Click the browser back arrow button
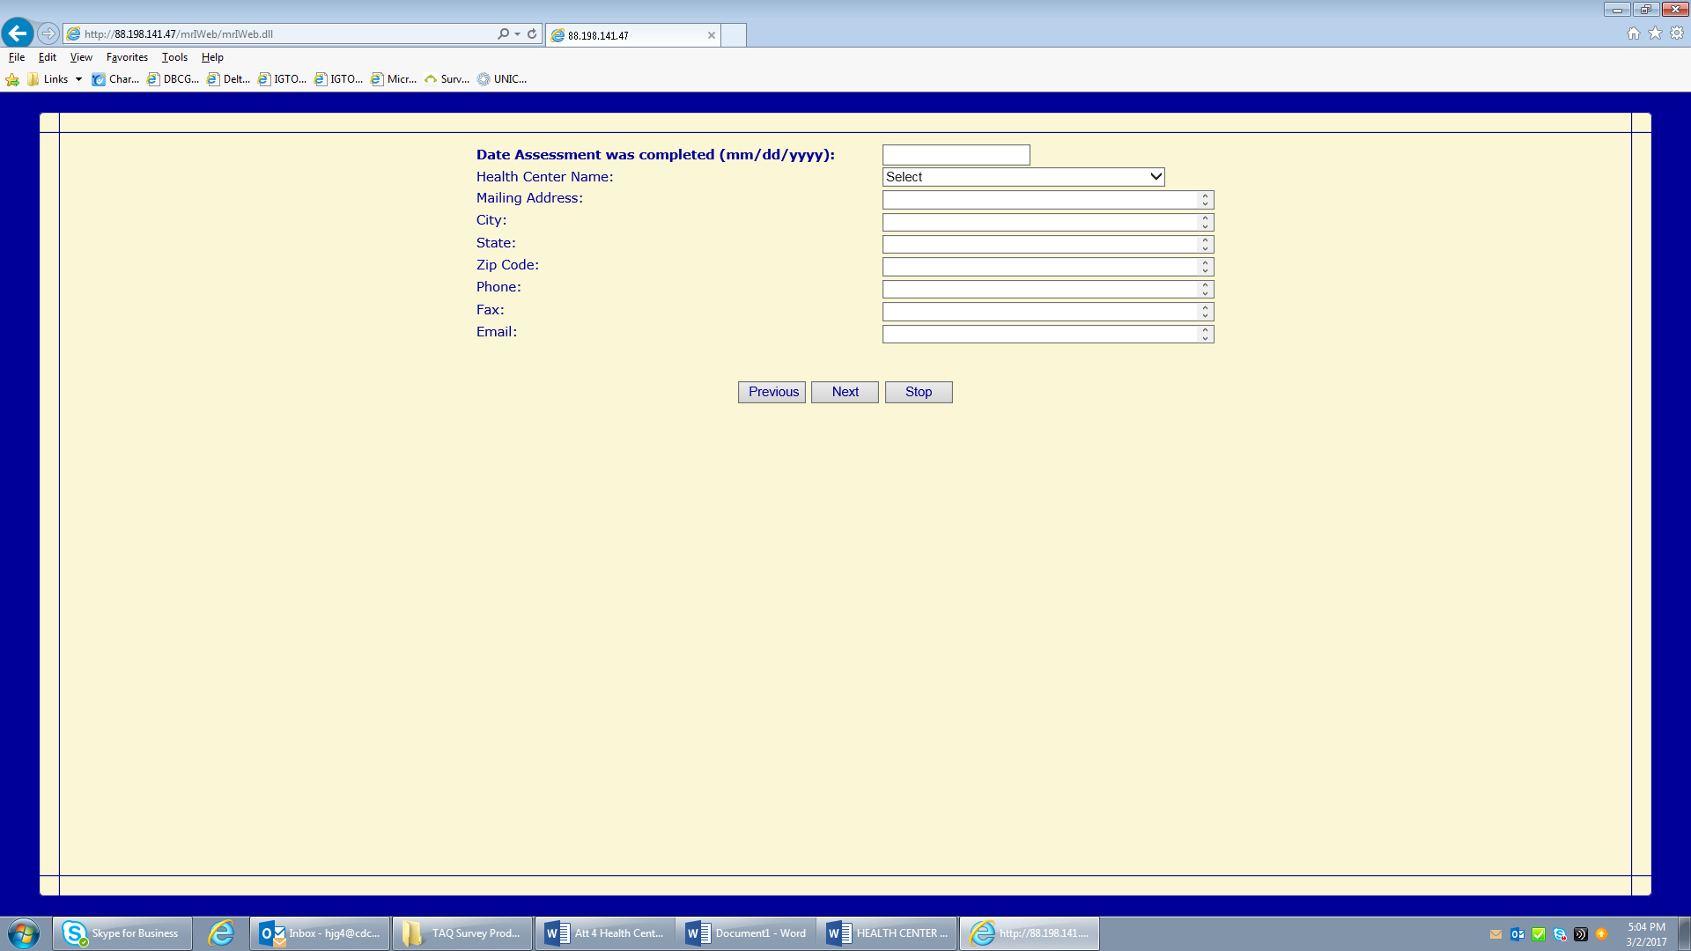Viewport: 1691px width, 951px height. pos(18,33)
